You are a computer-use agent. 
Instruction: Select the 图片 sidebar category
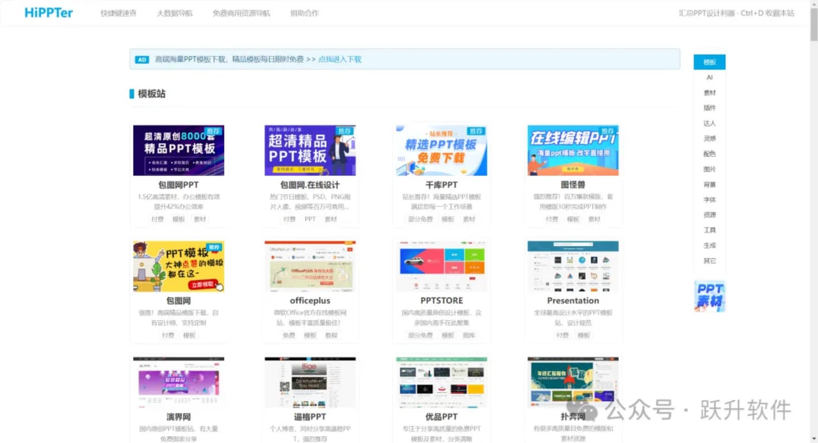point(710,169)
